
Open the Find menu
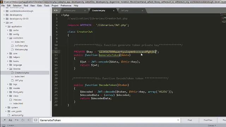(26, 6)
